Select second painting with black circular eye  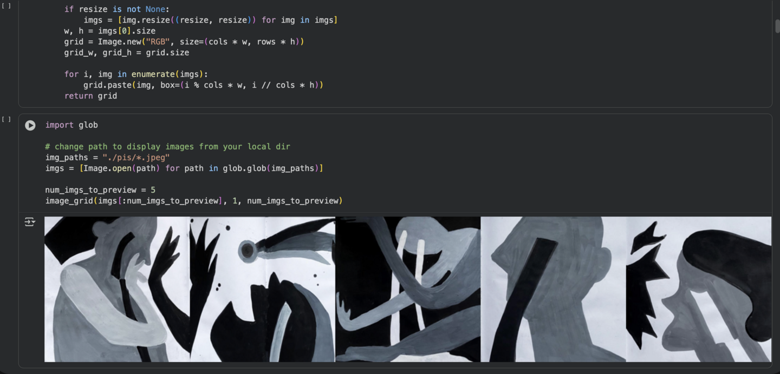(x=263, y=290)
